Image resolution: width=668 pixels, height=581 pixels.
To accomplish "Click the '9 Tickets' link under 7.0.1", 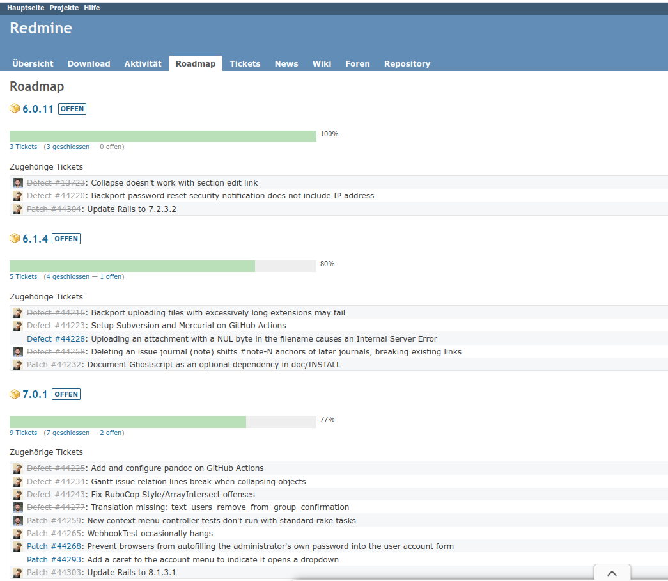I will [x=24, y=433].
